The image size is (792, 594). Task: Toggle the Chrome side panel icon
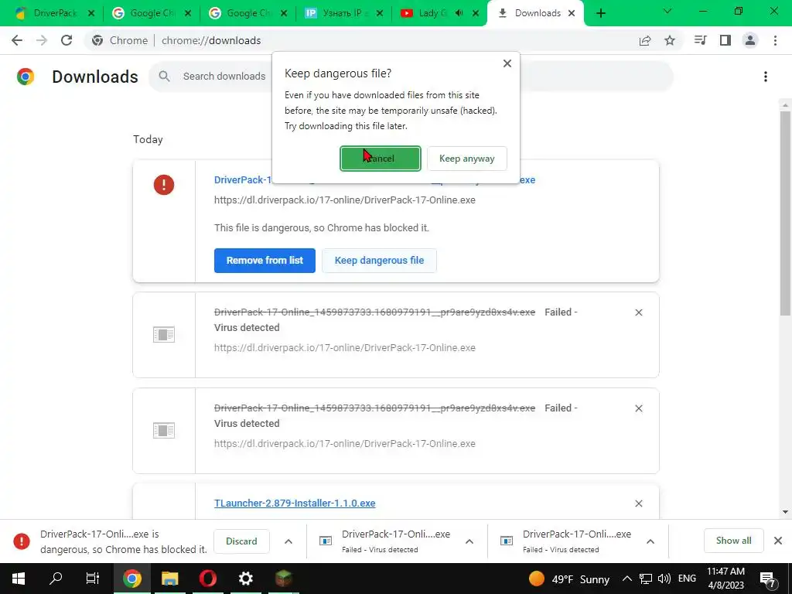coord(725,40)
